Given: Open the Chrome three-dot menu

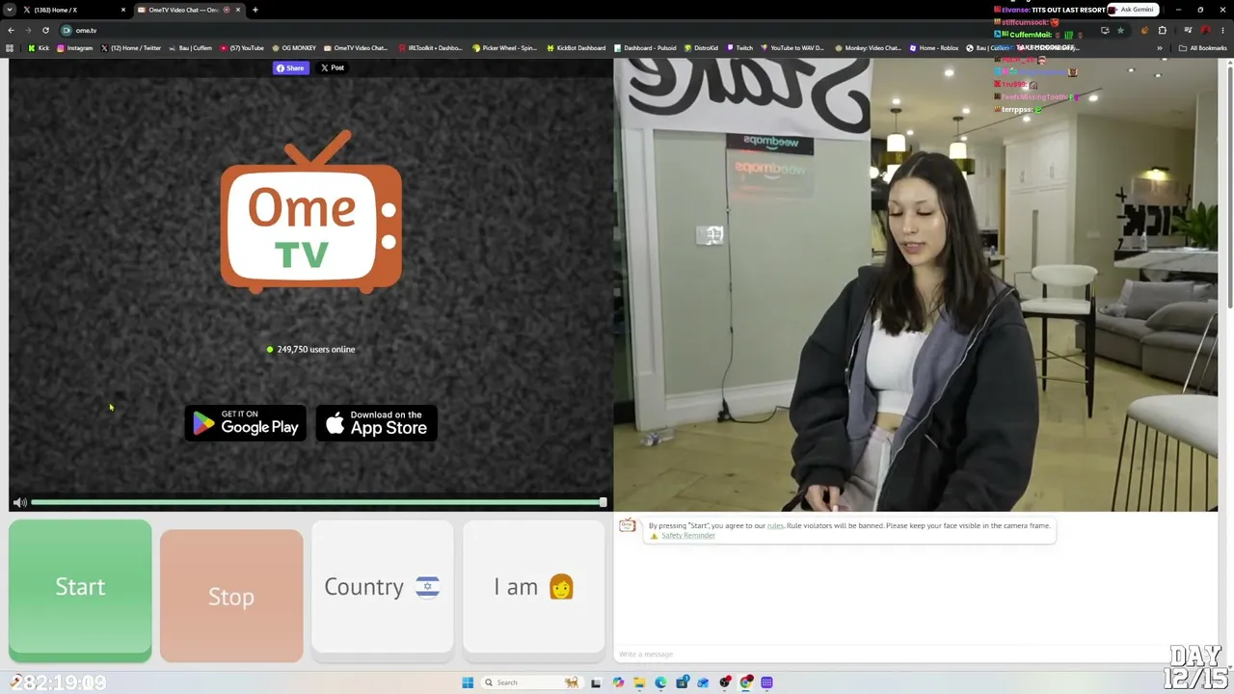Looking at the screenshot, I should (1221, 30).
